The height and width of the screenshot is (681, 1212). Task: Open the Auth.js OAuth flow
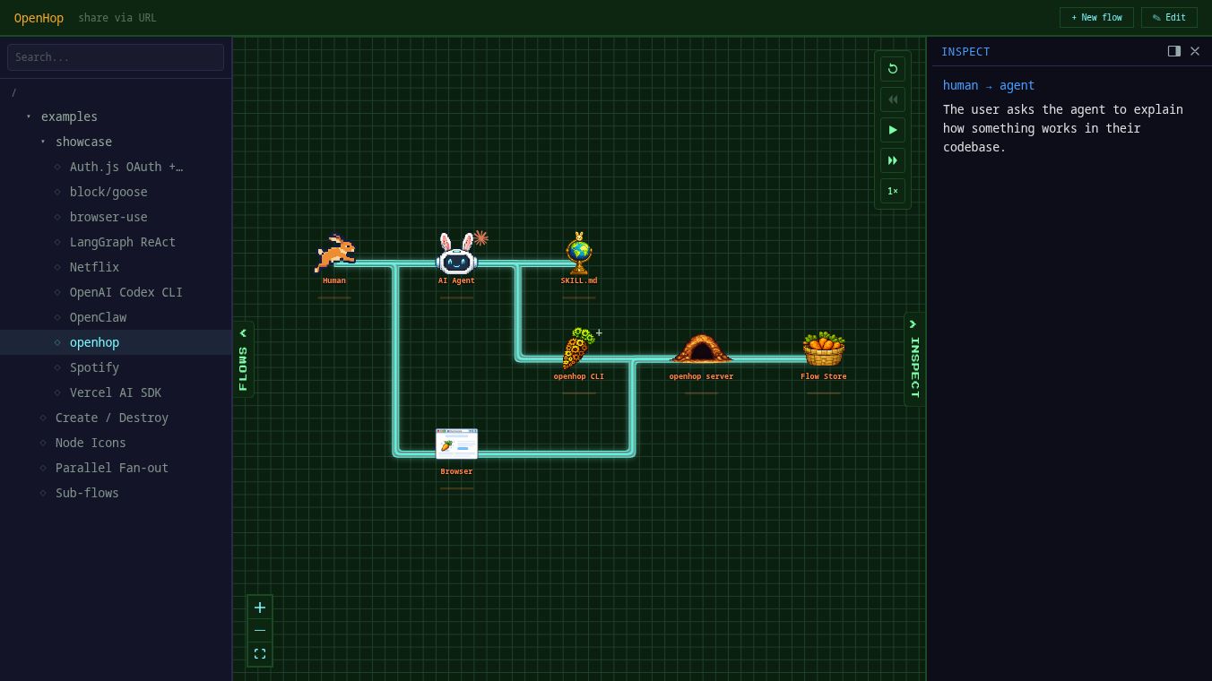click(x=116, y=167)
